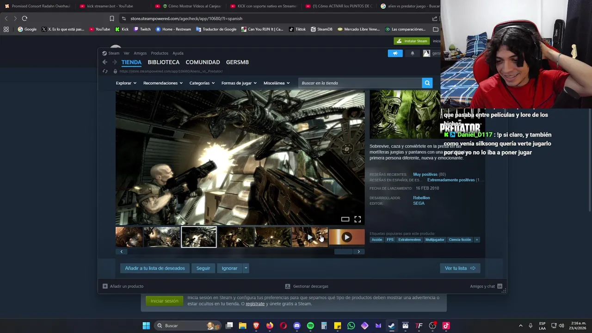Click the Seguir button
This screenshot has width=592, height=333.
[203, 268]
